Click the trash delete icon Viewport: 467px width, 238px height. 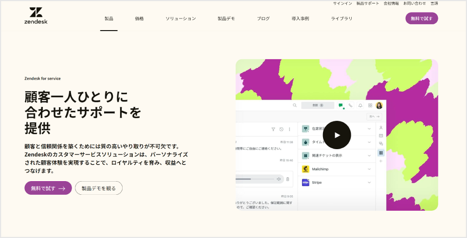pyautogui.click(x=287, y=179)
